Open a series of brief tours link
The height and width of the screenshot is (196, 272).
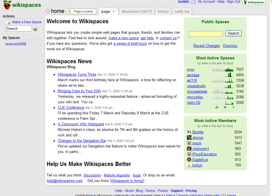130,44
